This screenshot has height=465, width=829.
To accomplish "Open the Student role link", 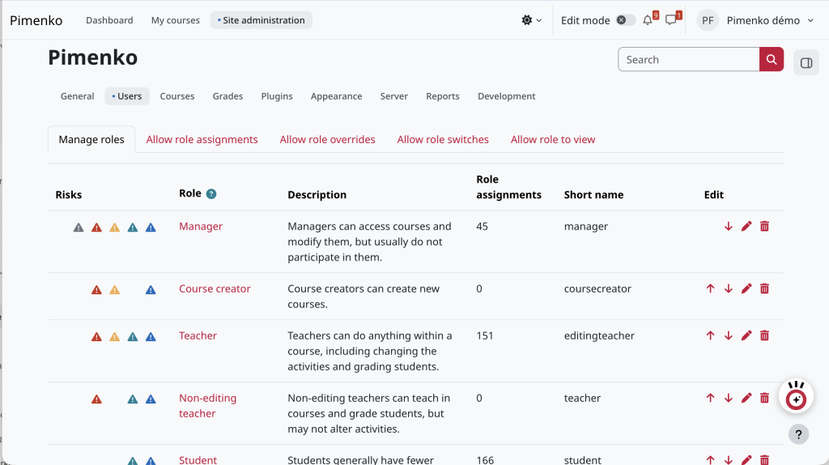I will (x=198, y=459).
